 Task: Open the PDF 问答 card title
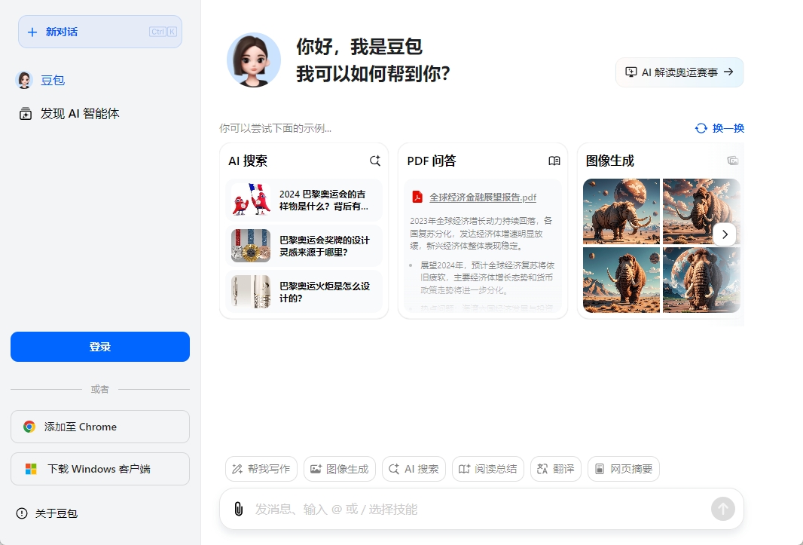432,161
